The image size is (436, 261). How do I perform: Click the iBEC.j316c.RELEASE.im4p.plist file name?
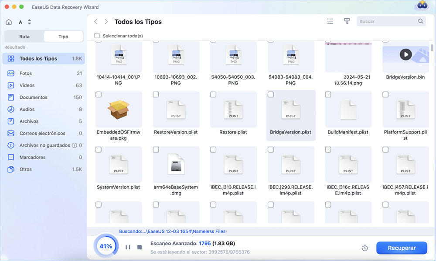pos(348,190)
